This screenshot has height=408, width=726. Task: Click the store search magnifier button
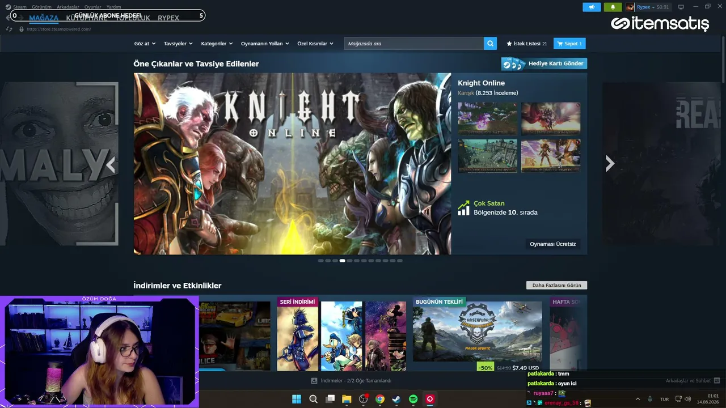click(x=491, y=44)
